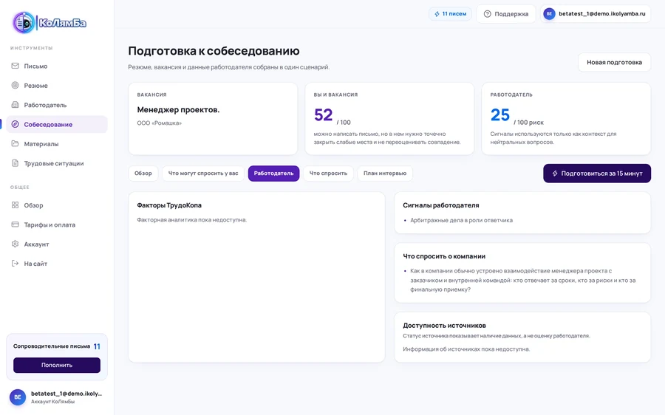665x415 pixels.
Task: Click the 11 писем badge
Action: [450, 14]
